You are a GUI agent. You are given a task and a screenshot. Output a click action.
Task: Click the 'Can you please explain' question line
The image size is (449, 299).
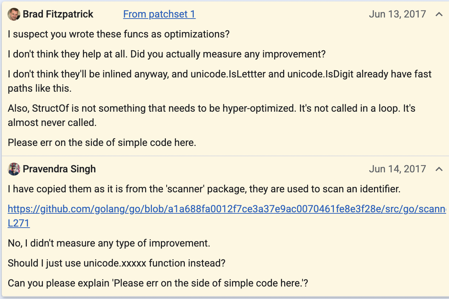(x=158, y=283)
